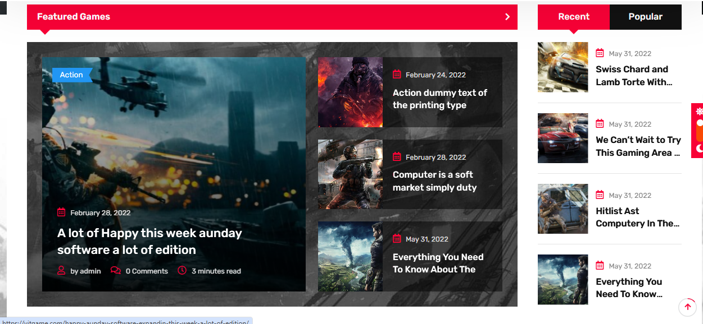Open 'Action dummy text of the printing type'
703x324 pixels.
coord(440,99)
